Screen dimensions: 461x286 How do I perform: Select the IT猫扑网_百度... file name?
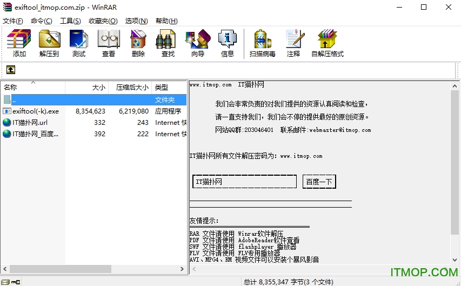35,134
